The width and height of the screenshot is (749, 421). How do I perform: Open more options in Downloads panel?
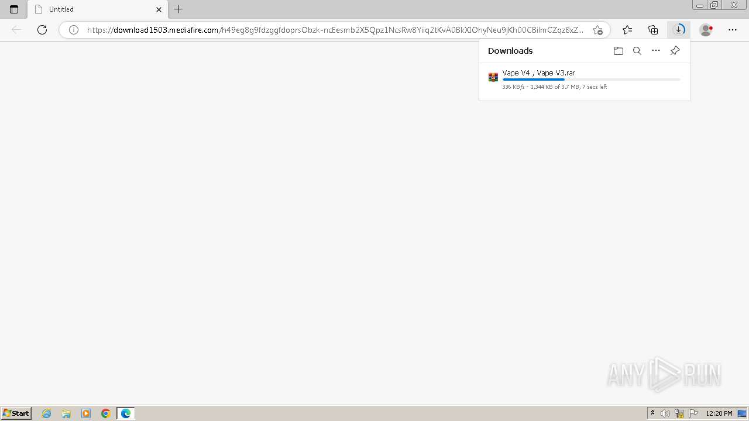click(x=656, y=51)
